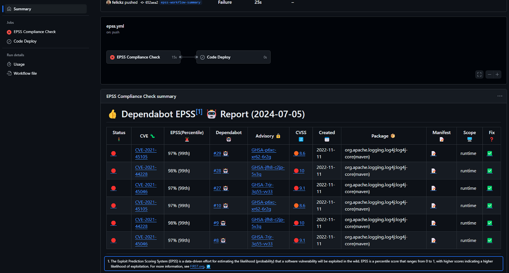This screenshot has width=509, height=273.
Task: Click red status circle in #28 row
Action: pos(114,171)
